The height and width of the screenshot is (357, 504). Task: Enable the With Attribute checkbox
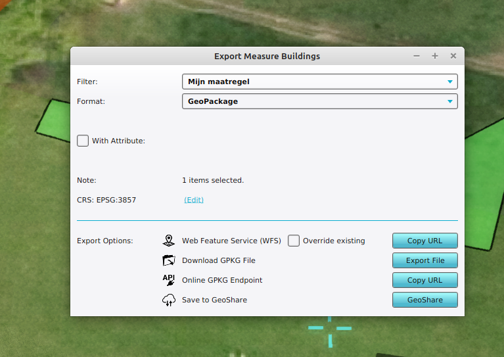[83, 141]
